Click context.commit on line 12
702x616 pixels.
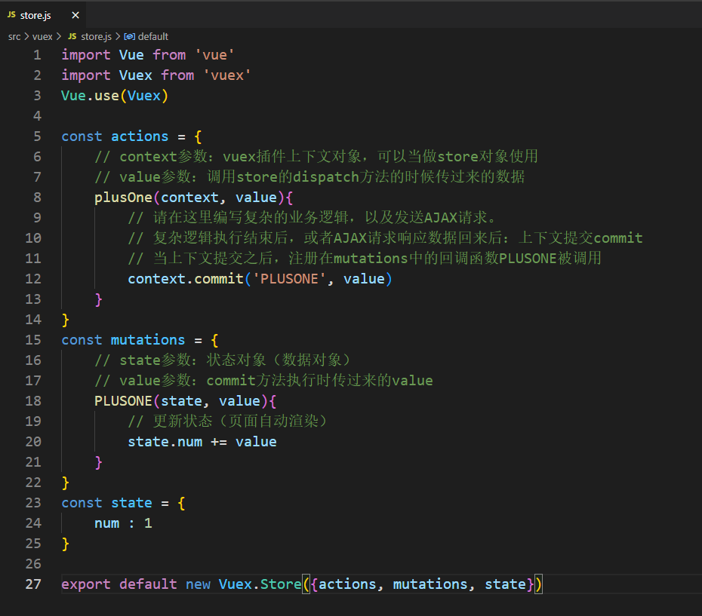[x=186, y=279]
